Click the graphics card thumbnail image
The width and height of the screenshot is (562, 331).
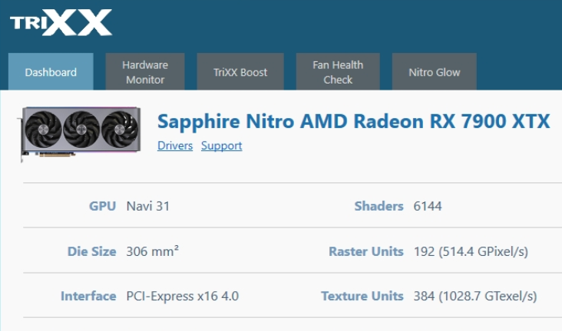[x=80, y=134]
